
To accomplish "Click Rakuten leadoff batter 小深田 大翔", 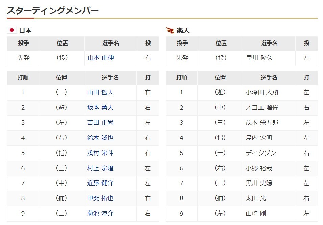I will [x=262, y=92].
